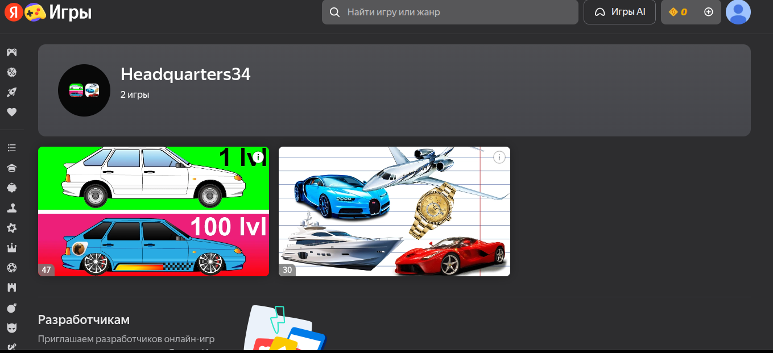773x353 pixels.
Task: Go to Yandex Игры home logo
Action: [x=48, y=12]
